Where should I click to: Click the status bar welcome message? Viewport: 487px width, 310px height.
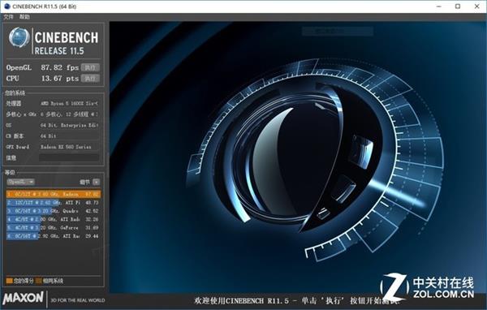pyautogui.click(x=296, y=301)
